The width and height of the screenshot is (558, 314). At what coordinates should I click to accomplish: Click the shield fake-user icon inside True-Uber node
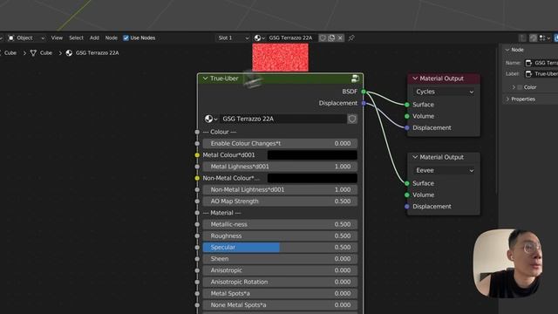(352, 119)
